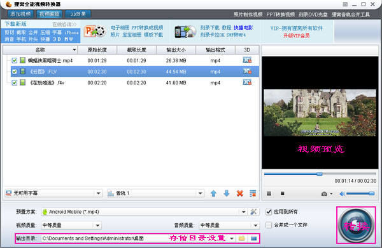Enable the 合并成一个文件 checkbox
This screenshot has width=382, height=248.
269,225
